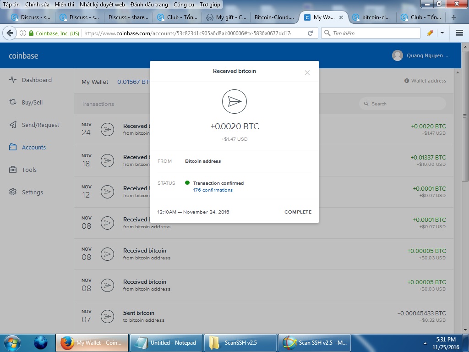Open Sent bitcoin transaction of Nov 07

tap(264, 316)
